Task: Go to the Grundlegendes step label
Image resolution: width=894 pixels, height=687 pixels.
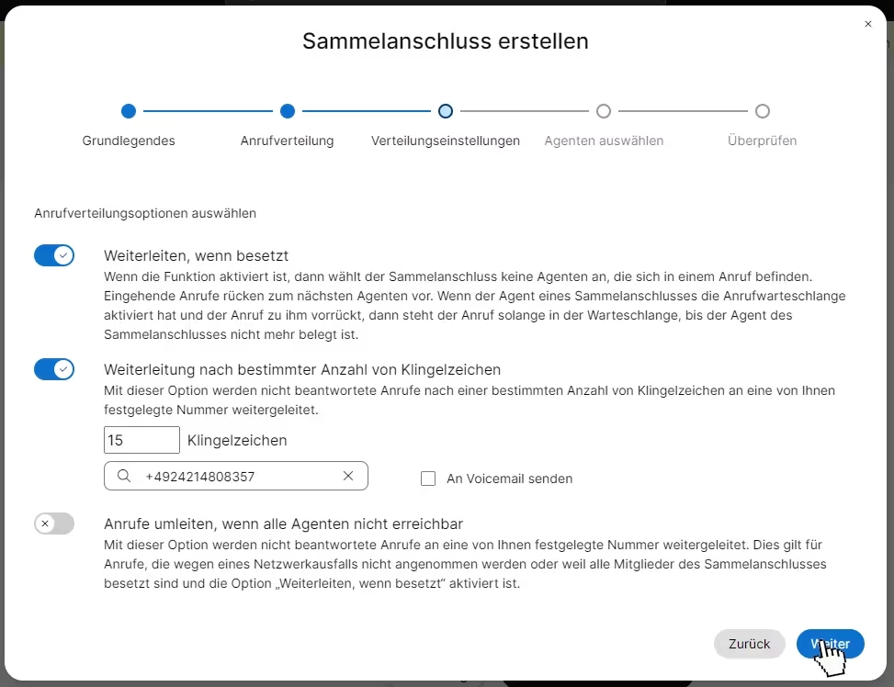Action: tap(129, 141)
